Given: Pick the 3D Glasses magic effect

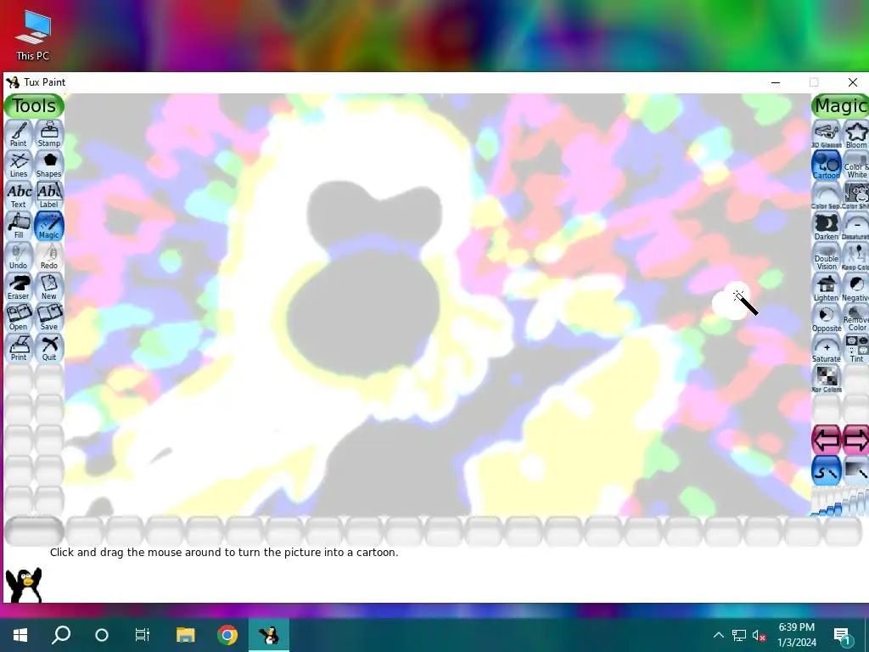Looking at the screenshot, I should point(827,135).
